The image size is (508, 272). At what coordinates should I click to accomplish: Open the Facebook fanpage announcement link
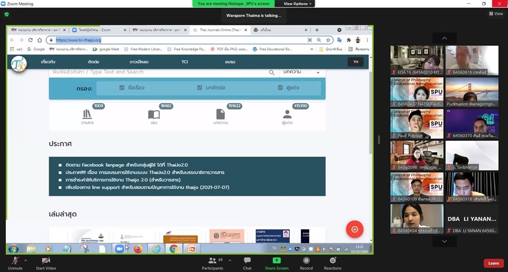pos(126,165)
